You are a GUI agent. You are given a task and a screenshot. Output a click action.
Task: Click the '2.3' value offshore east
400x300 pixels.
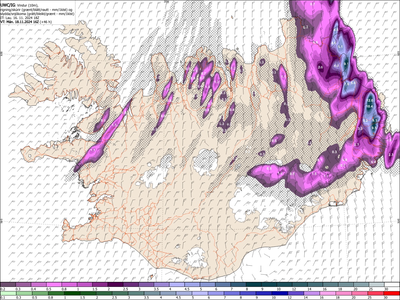point(391,155)
